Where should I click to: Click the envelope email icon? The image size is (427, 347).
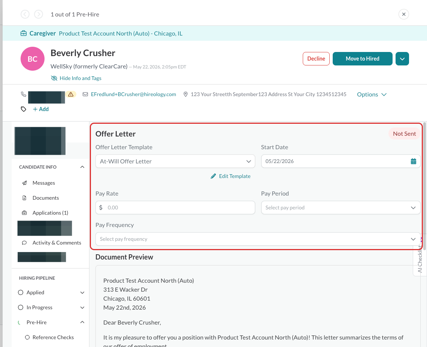(x=85, y=95)
